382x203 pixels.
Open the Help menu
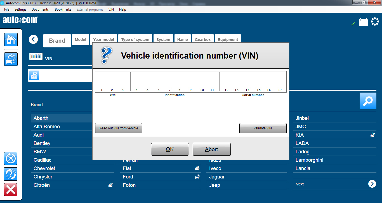point(122,9)
